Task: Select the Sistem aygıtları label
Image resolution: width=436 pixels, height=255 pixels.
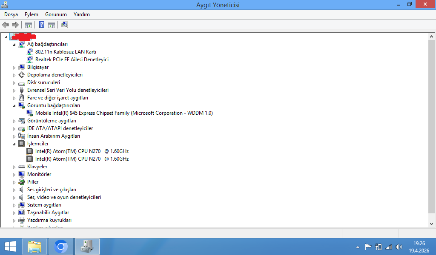Action: (44, 205)
